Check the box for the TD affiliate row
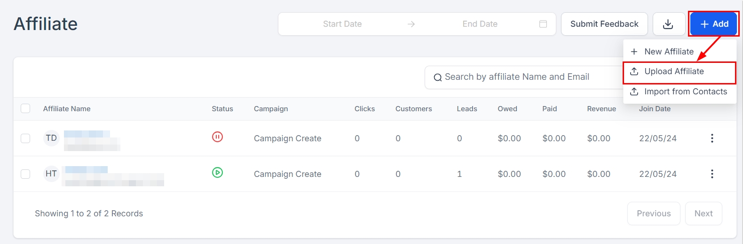The width and height of the screenshot is (743, 244). tap(25, 138)
